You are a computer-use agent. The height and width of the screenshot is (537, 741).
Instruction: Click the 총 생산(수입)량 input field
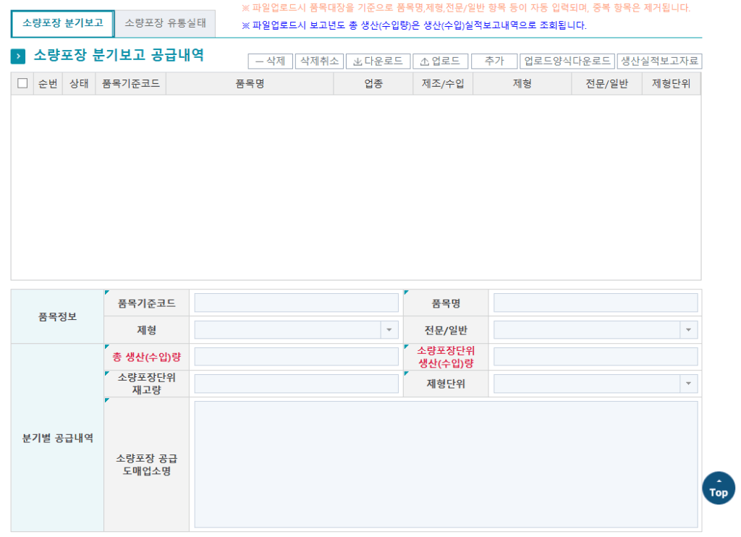tap(296, 357)
